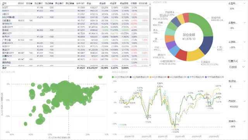
Task: Click the purple legend marker for 半年指数值差比例
Action: [x=206, y=77]
